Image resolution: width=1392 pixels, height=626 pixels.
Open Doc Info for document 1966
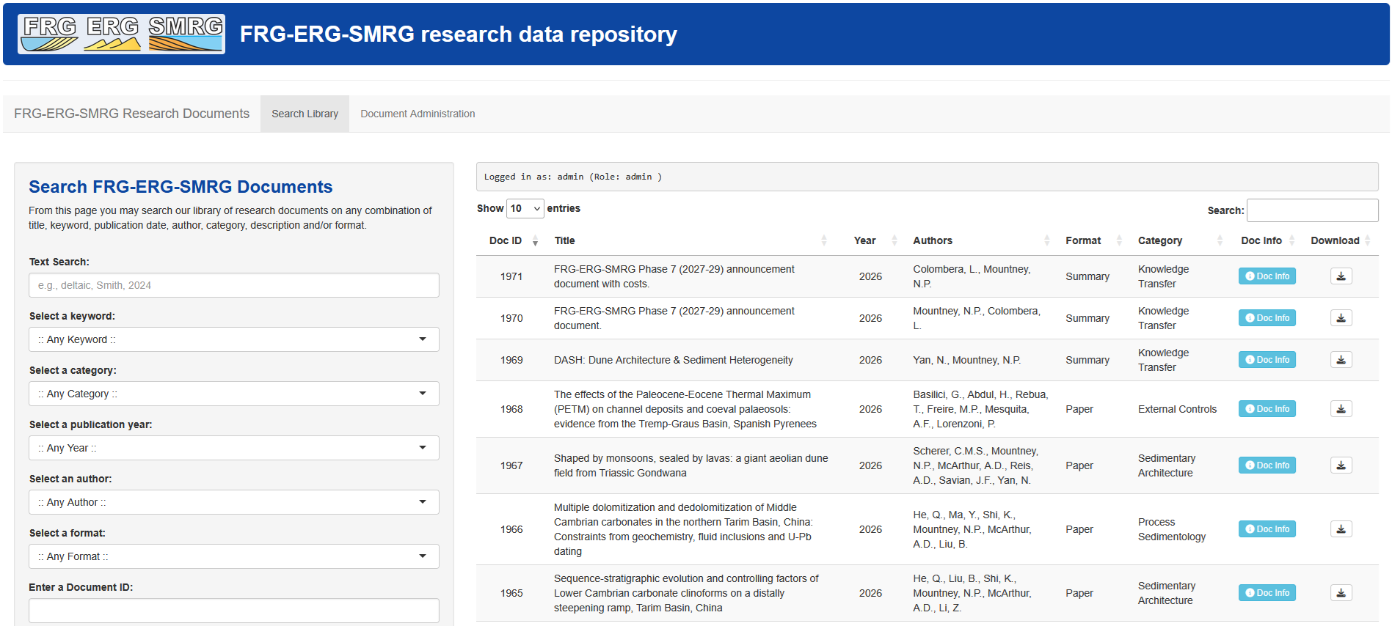1267,529
